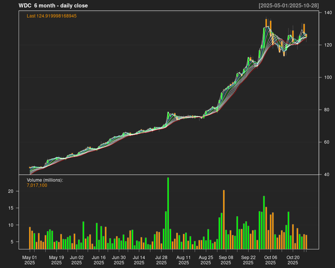Click the orange 7,017,100 volume value
The height and width of the screenshot is (268, 335).
(x=37, y=185)
